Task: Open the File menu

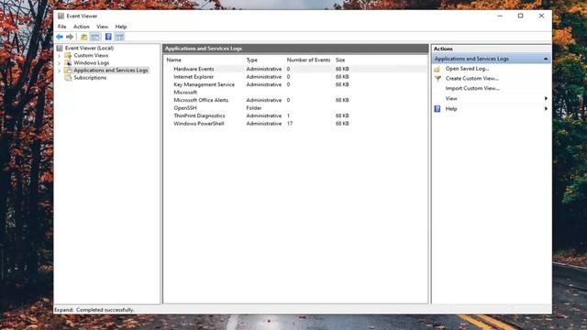Action: coord(62,27)
